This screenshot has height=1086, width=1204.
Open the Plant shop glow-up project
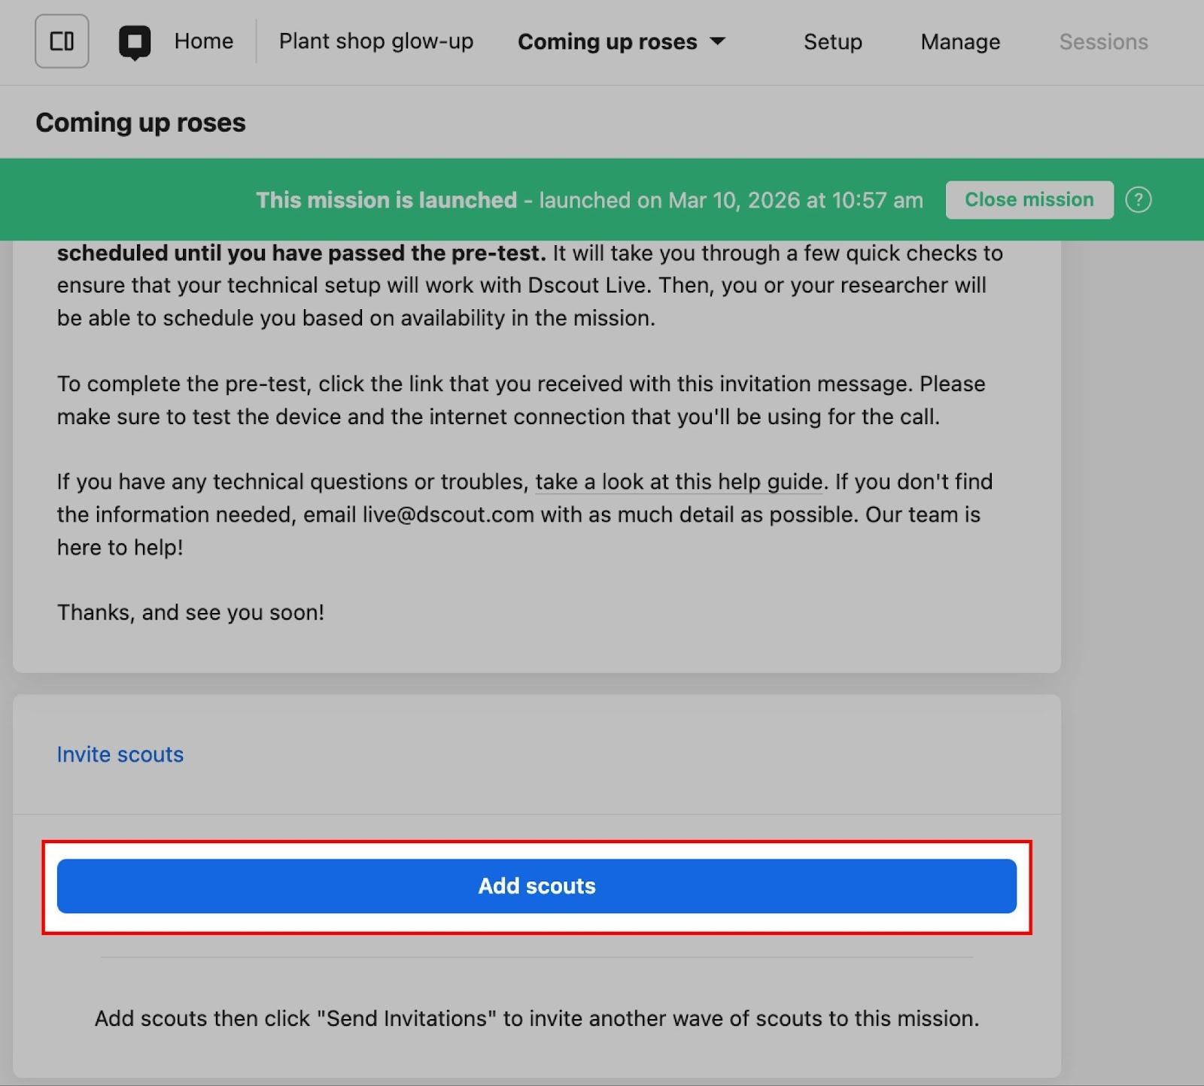(x=376, y=41)
